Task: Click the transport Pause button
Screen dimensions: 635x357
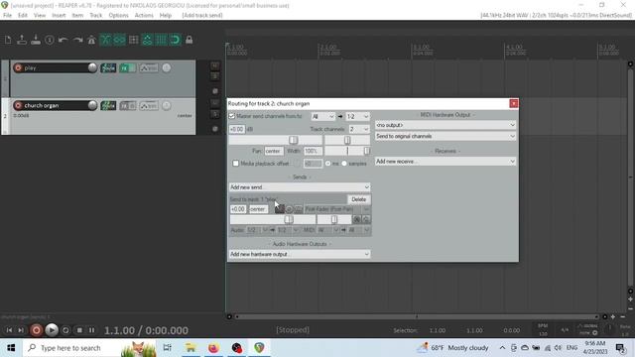Action: (x=92, y=330)
